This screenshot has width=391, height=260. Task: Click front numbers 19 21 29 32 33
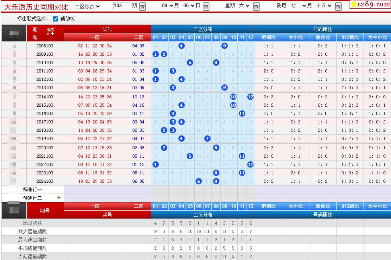pos(95,181)
